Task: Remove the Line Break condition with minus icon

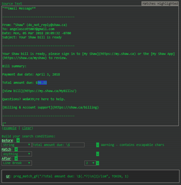Action: [x=97, y=163]
